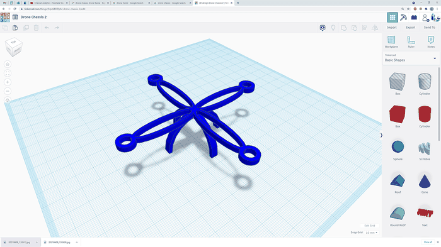Switch to drone chassis Google Search tab
This screenshot has width=441, height=247.
coord(173,3)
